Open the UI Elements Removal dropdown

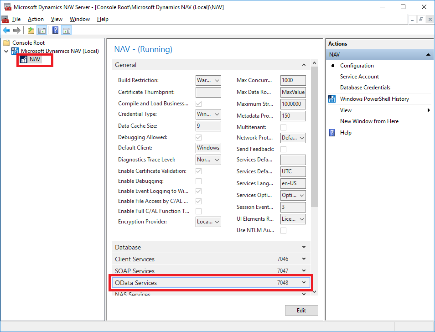pos(293,219)
